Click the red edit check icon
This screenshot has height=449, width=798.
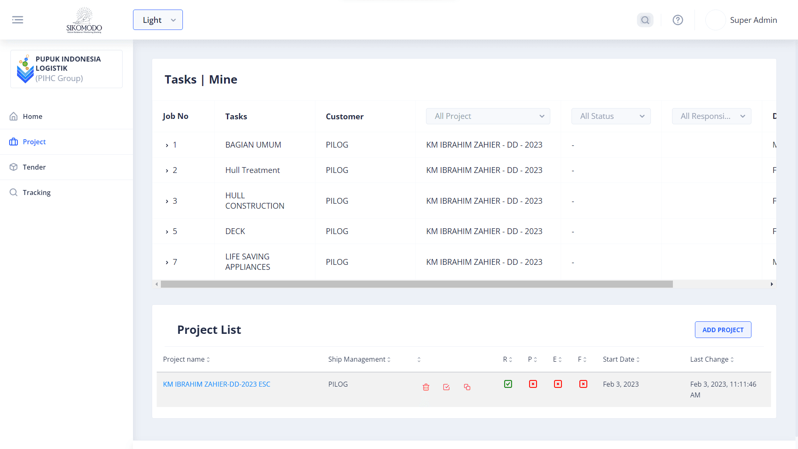[446, 387]
